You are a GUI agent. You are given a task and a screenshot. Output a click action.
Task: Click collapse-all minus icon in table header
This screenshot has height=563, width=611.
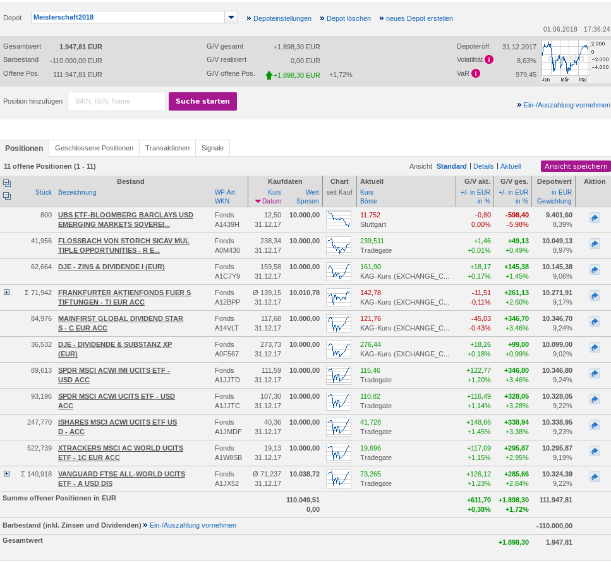tap(7, 196)
